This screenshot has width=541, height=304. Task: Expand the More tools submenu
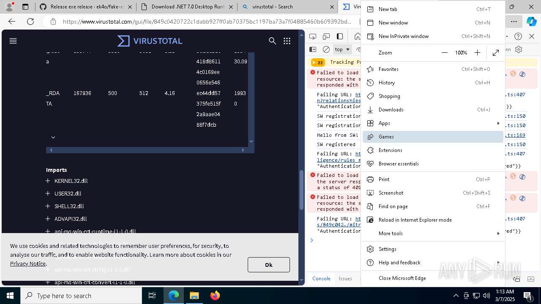pos(433,233)
